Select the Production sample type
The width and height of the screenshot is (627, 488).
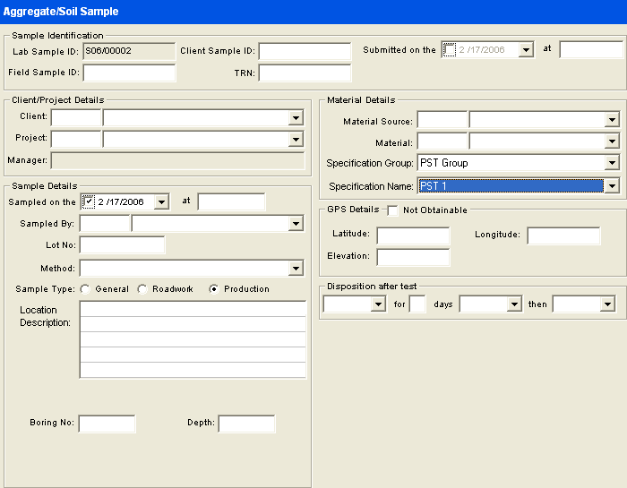214,289
